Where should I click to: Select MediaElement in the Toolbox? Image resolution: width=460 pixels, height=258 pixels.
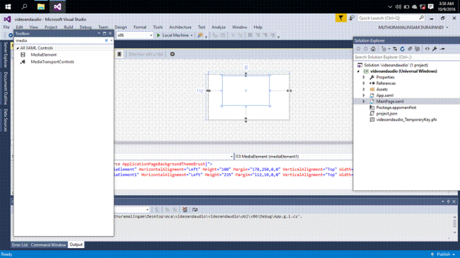(x=43, y=55)
